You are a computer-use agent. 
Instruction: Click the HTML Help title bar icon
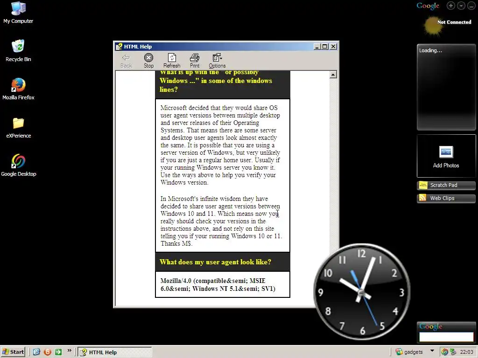tap(119, 47)
